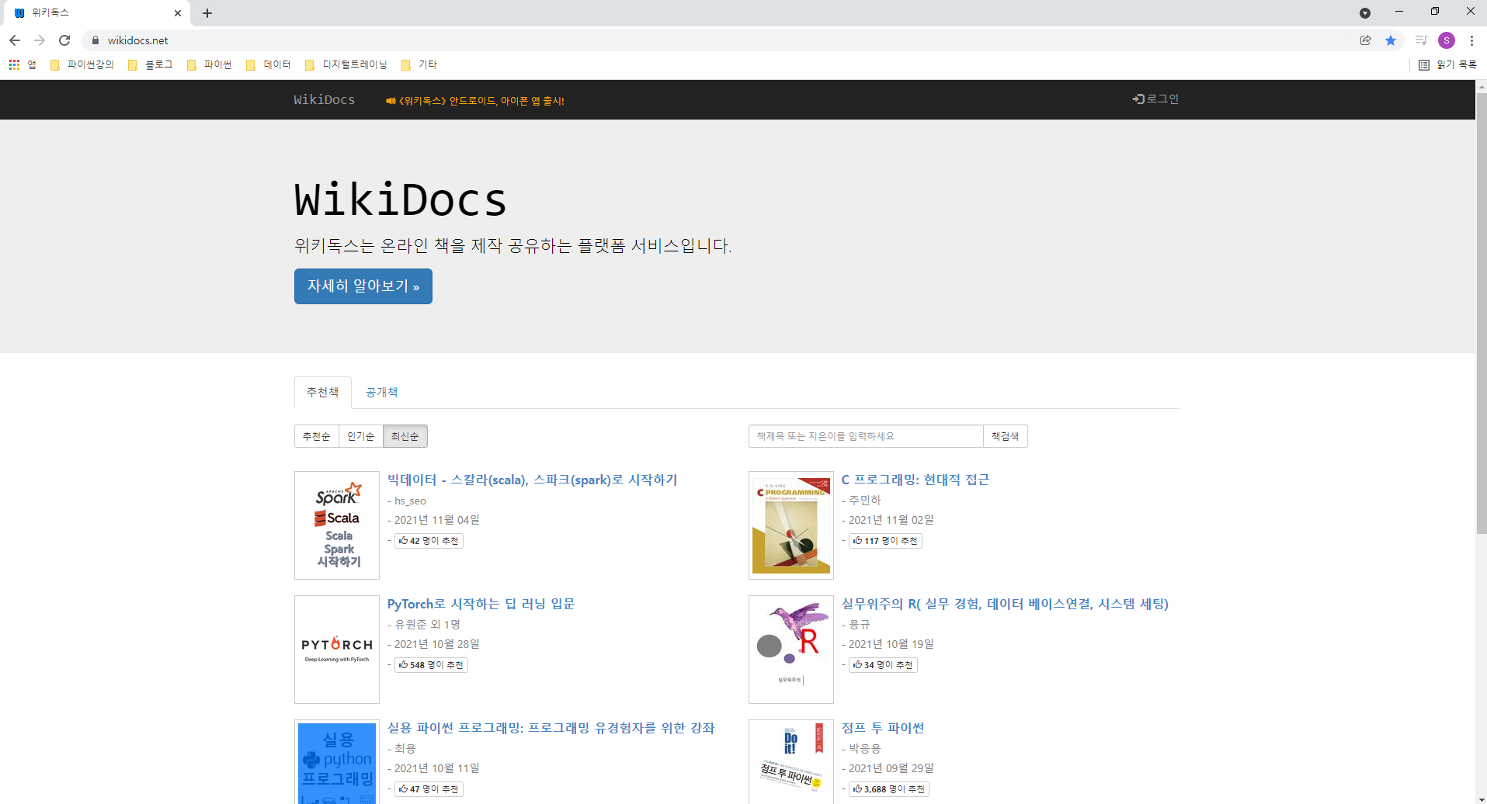Open the Spark Scala book cover thumbnail
Screen dimensions: 1487x804
pos(337,525)
